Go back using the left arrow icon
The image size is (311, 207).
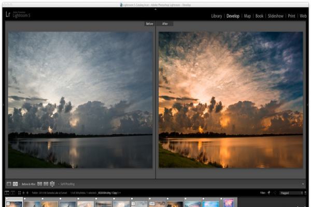23,193
